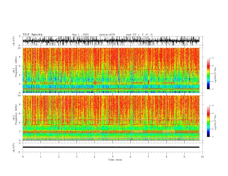Screen dimensions: 228x176
Task: Click the "6" kHz tick on ch.2 frequency axis
Action: tap(20, 114)
